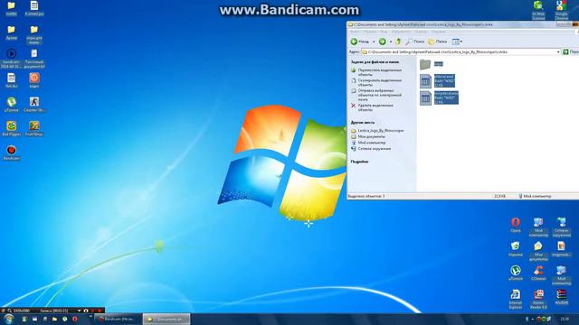Click 'Скопировать выделенные объекты' task link
The image size is (579, 325).
pos(380,82)
